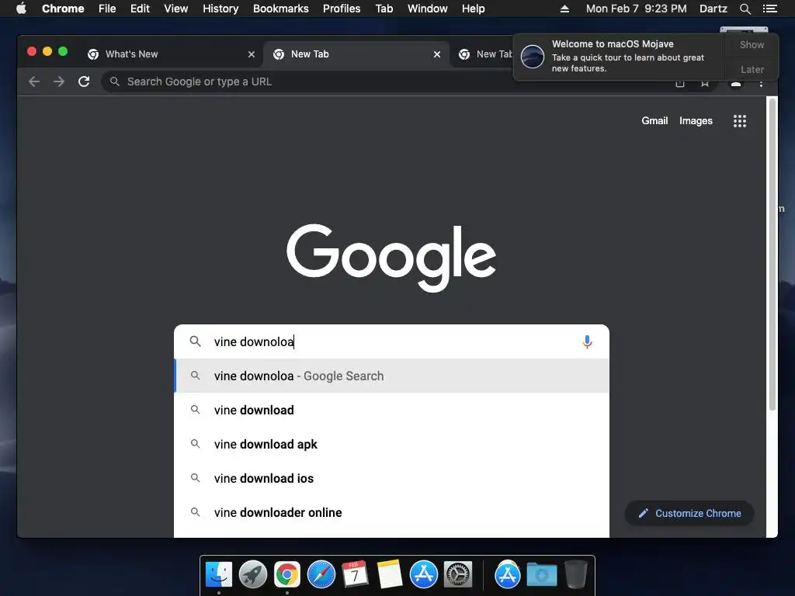Viewport: 795px width, 596px height.
Task: Choose the 'vine download apk' suggestion
Action: pos(391,445)
